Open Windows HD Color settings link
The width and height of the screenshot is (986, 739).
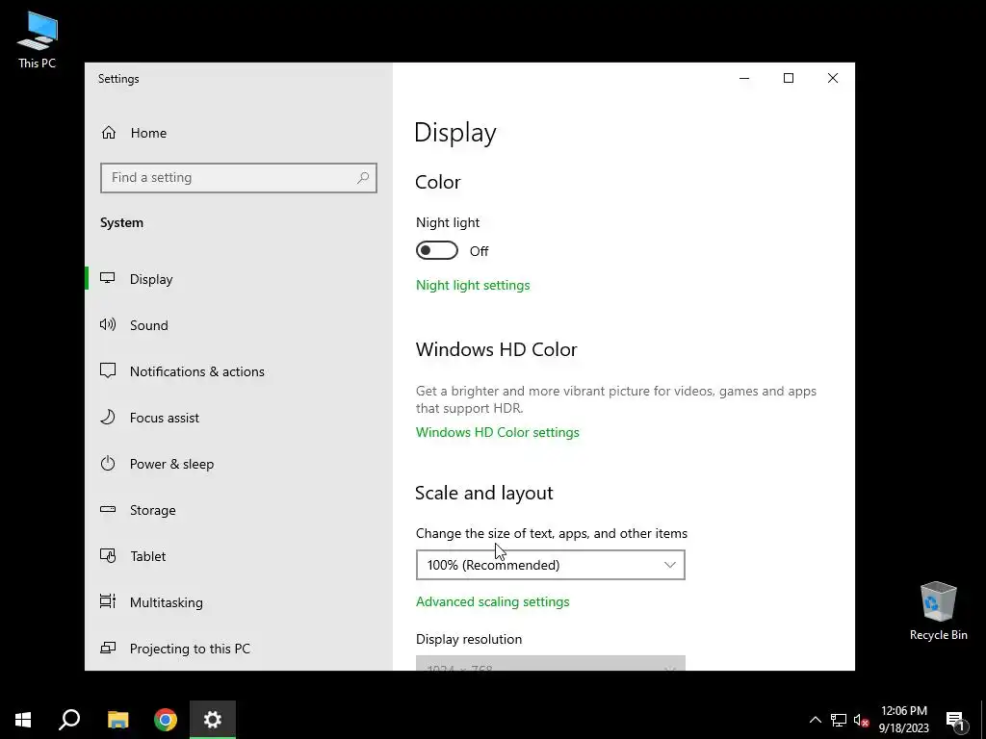498,432
